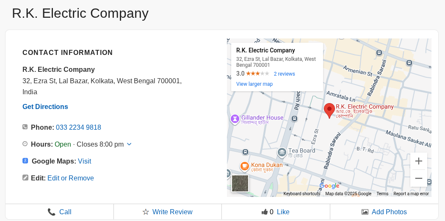The width and height of the screenshot is (445, 221).
Task: Zoom out on the map
Action: pyautogui.click(x=418, y=178)
